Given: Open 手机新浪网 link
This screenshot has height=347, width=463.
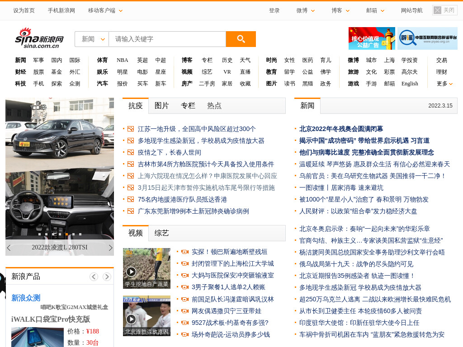Looking at the screenshot, I should 61,11.
